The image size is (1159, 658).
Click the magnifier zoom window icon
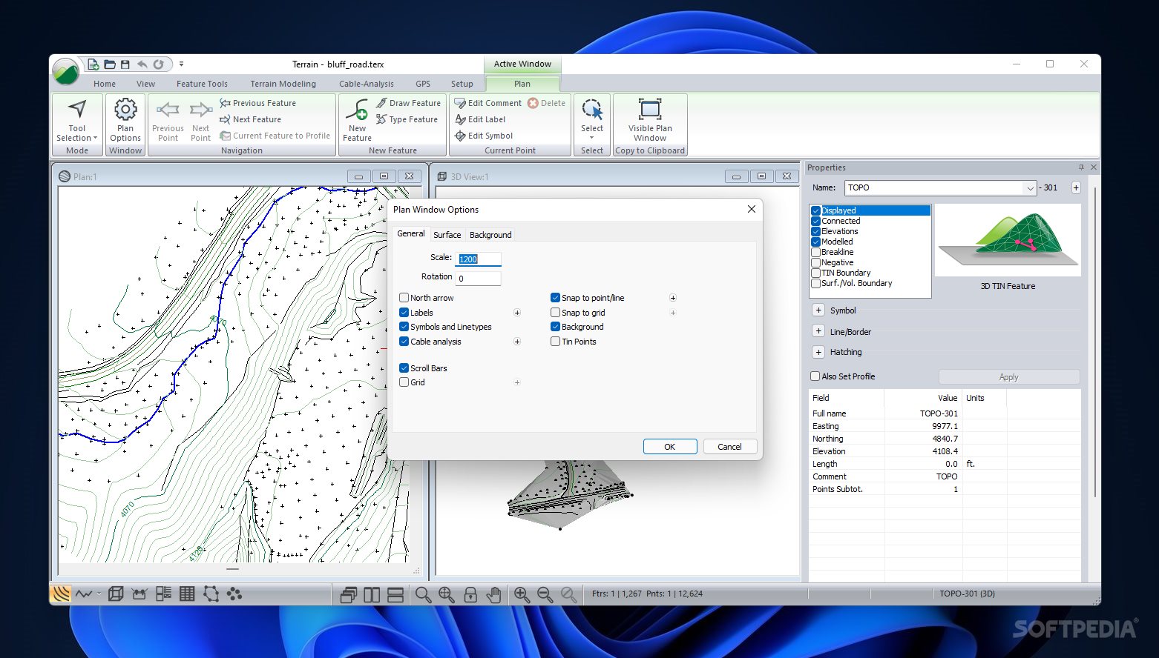coord(423,594)
